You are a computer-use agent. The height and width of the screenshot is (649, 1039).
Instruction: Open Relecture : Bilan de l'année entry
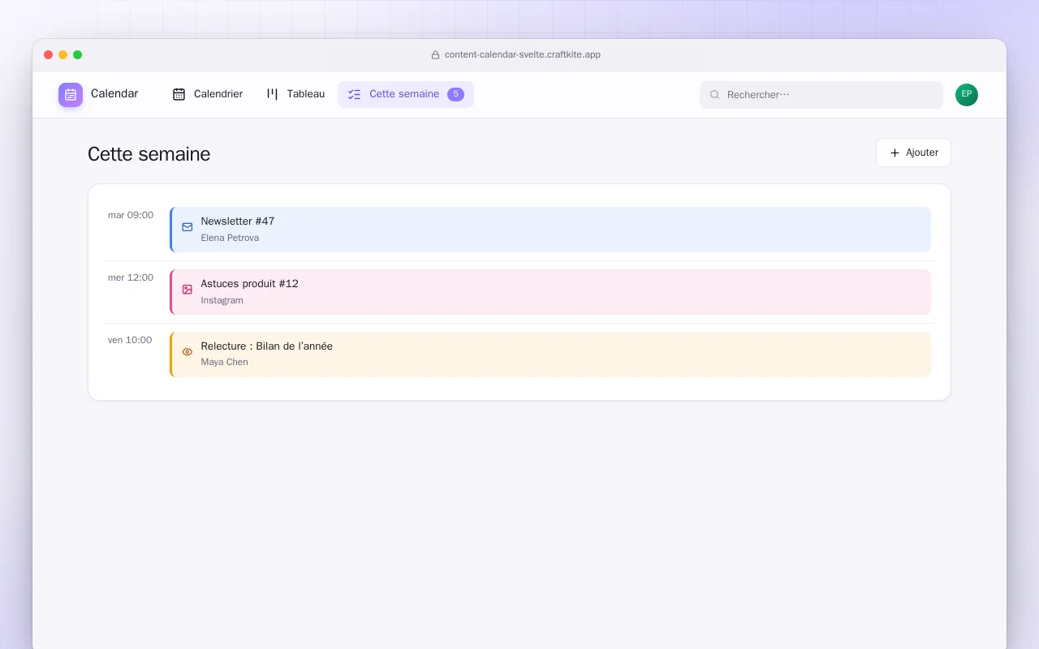coord(550,355)
